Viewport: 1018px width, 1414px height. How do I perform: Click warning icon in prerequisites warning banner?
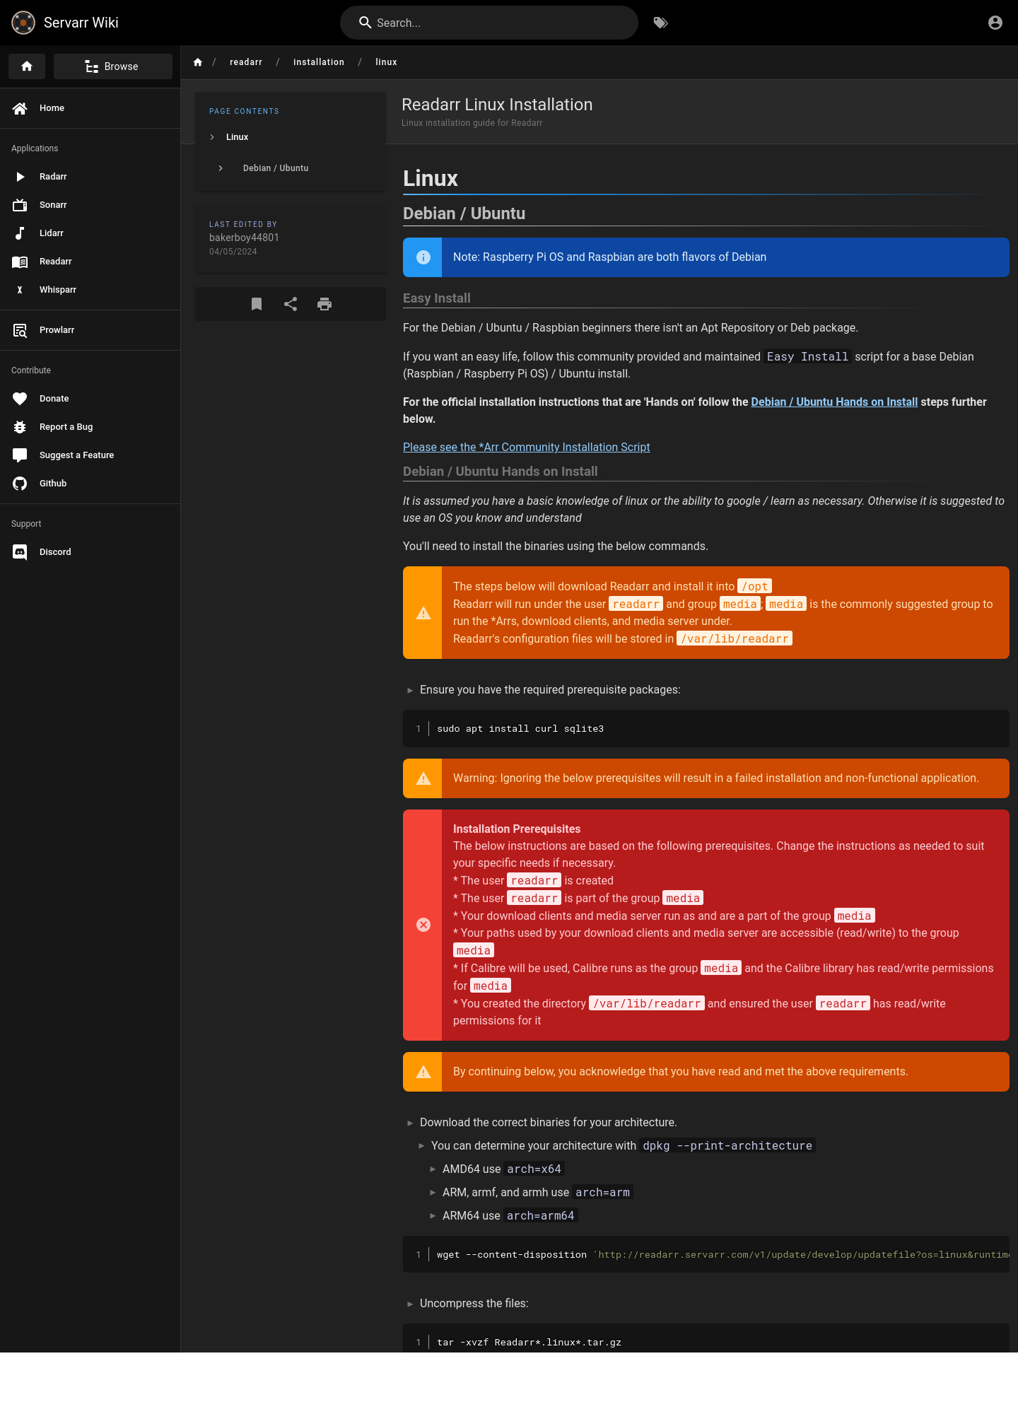pyautogui.click(x=423, y=778)
